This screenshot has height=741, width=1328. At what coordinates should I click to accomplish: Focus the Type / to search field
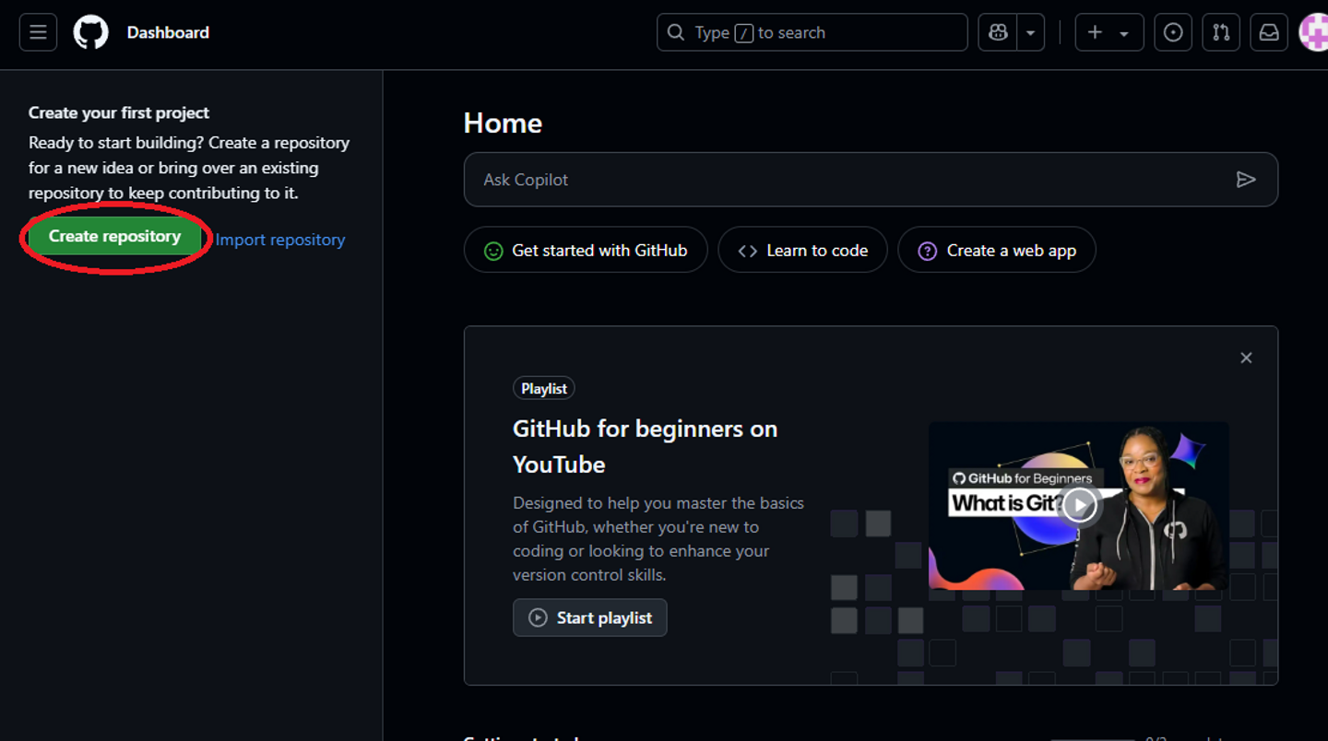point(812,32)
